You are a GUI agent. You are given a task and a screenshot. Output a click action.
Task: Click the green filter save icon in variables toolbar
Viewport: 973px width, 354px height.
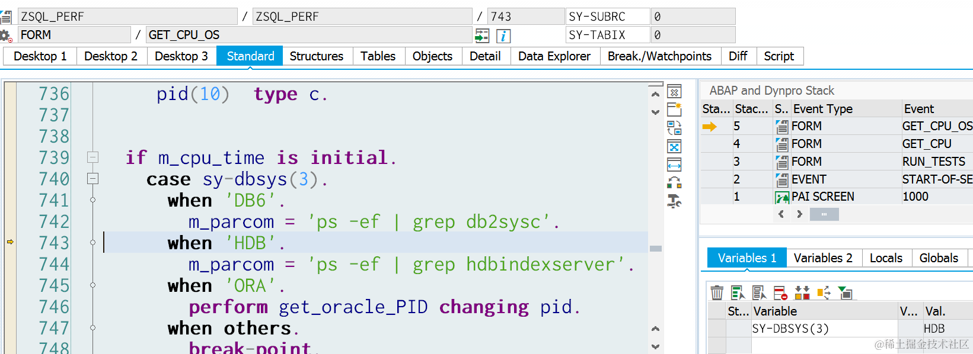(x=846, y=292)
